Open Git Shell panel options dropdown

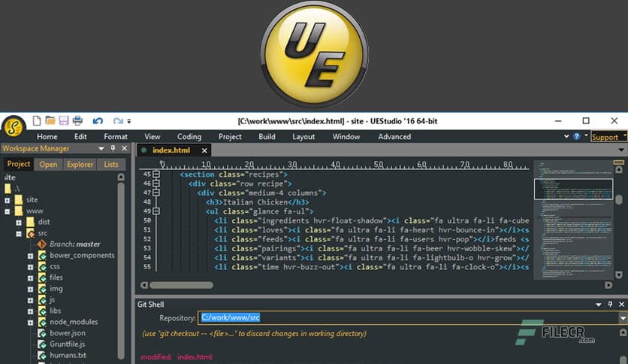pyautogui.click(x=599, y=305)
